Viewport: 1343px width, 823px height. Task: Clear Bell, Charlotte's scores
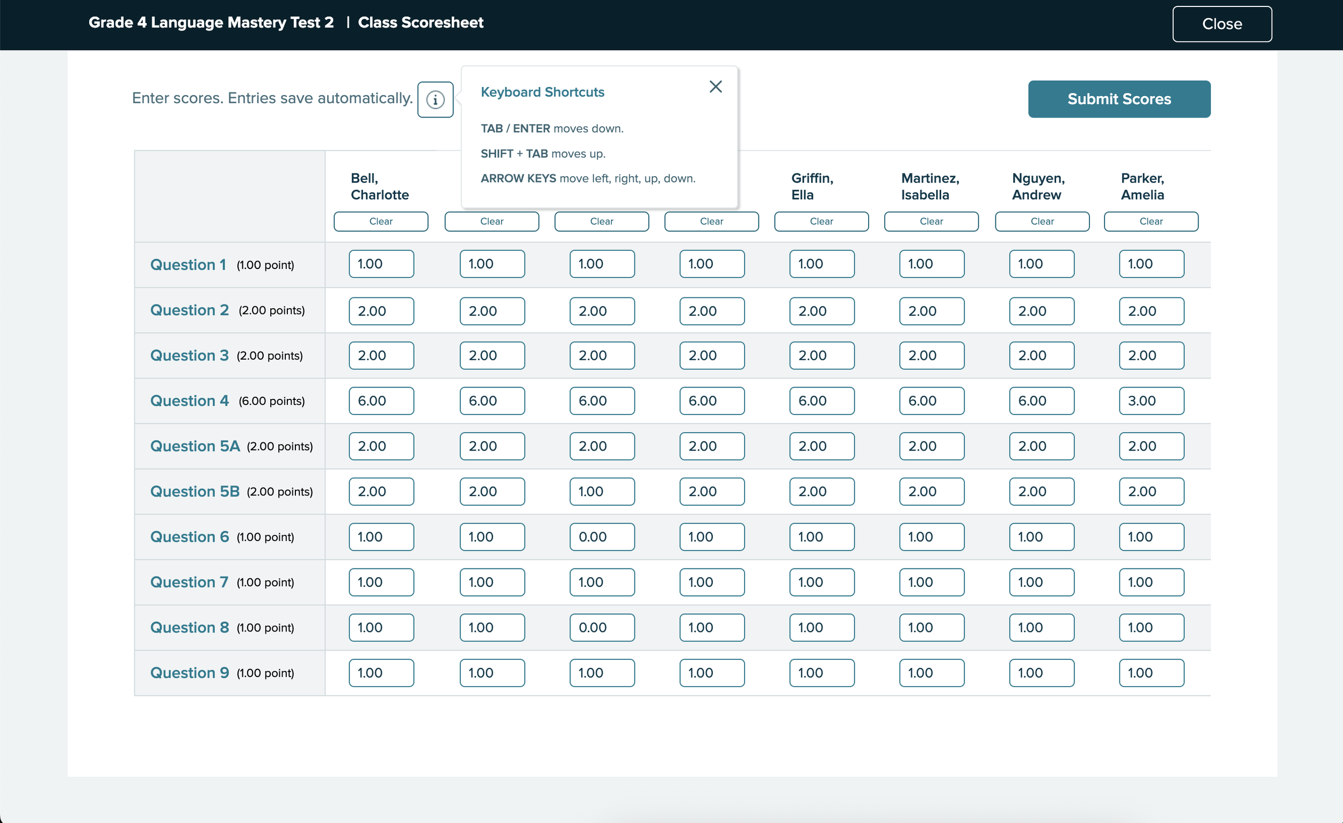(x=380, y=221)
